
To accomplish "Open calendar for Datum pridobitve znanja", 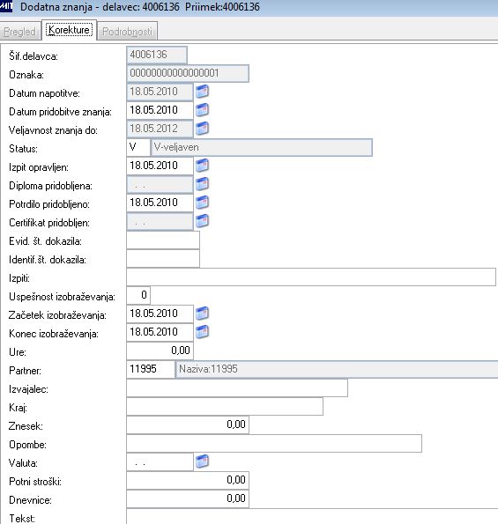I will click(x=202, y=109).
